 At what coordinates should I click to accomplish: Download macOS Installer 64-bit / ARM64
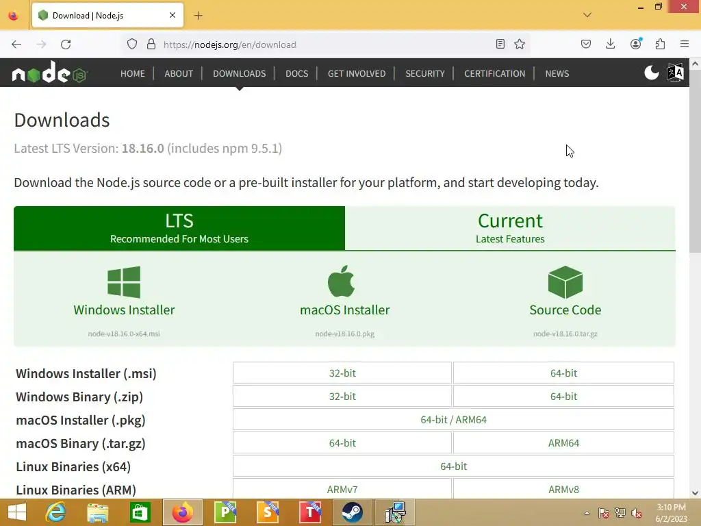click(453, 420)
